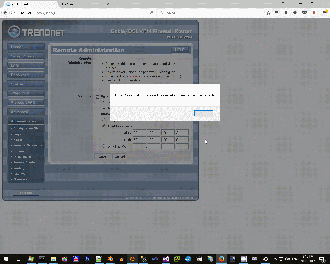
Task: Toggle the Enable remote administration checkbox
Action: coord(97,97)
